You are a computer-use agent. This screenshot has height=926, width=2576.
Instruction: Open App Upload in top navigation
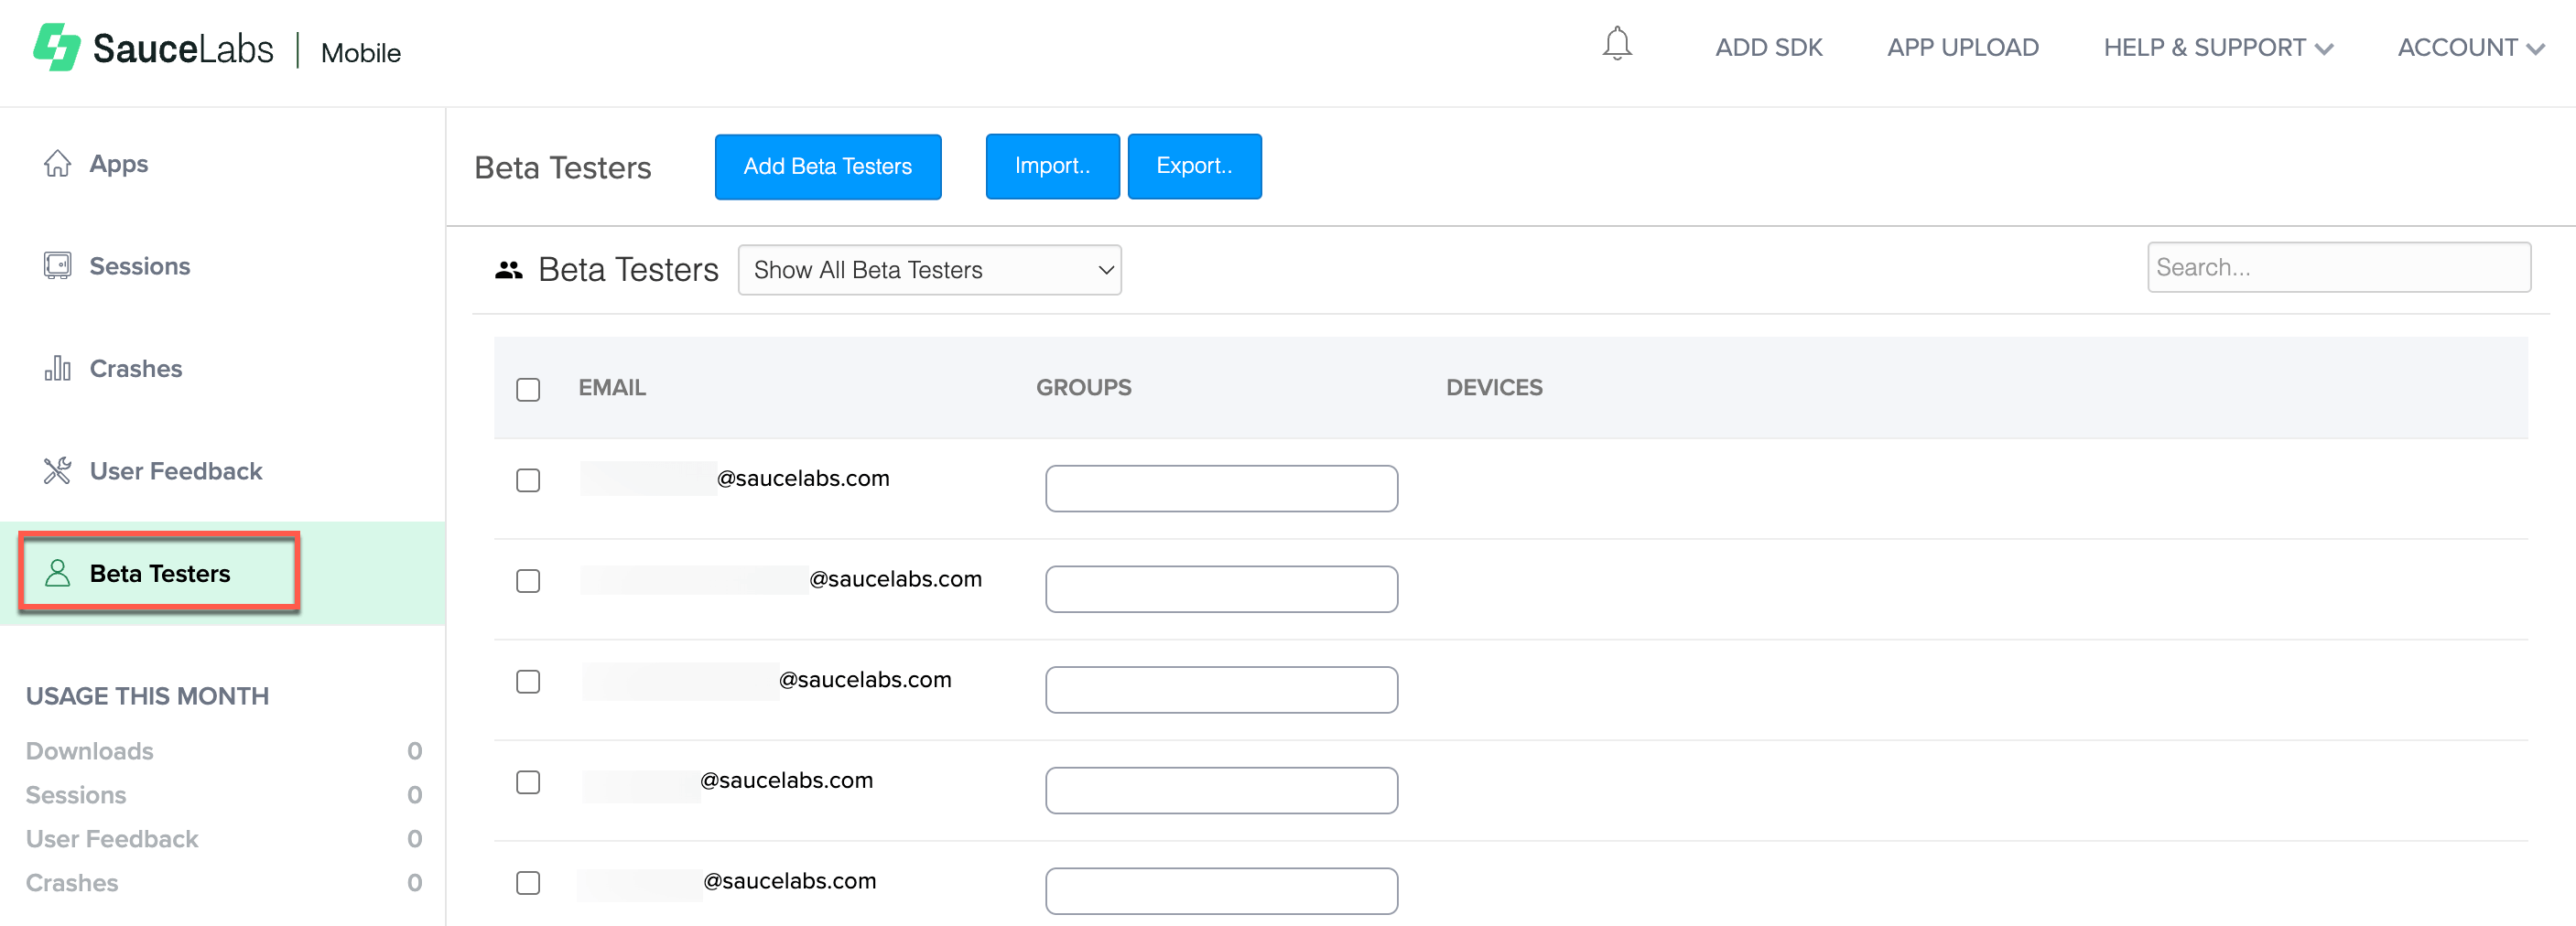coord(1962,47)
